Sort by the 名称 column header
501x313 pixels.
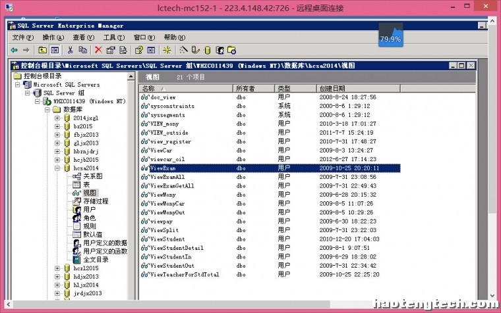click(x=186, y=88)
